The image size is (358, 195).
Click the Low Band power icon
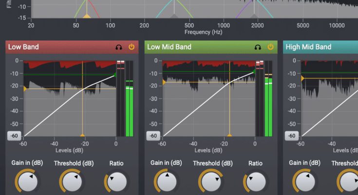click(132, 47)
